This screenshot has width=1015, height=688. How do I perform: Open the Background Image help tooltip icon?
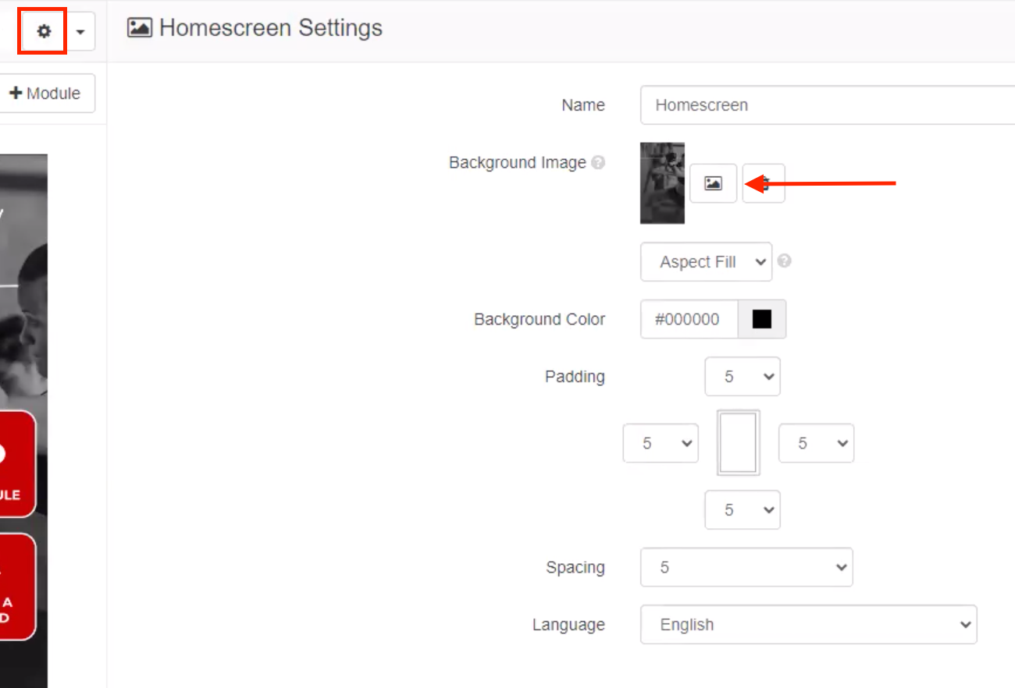598,162
